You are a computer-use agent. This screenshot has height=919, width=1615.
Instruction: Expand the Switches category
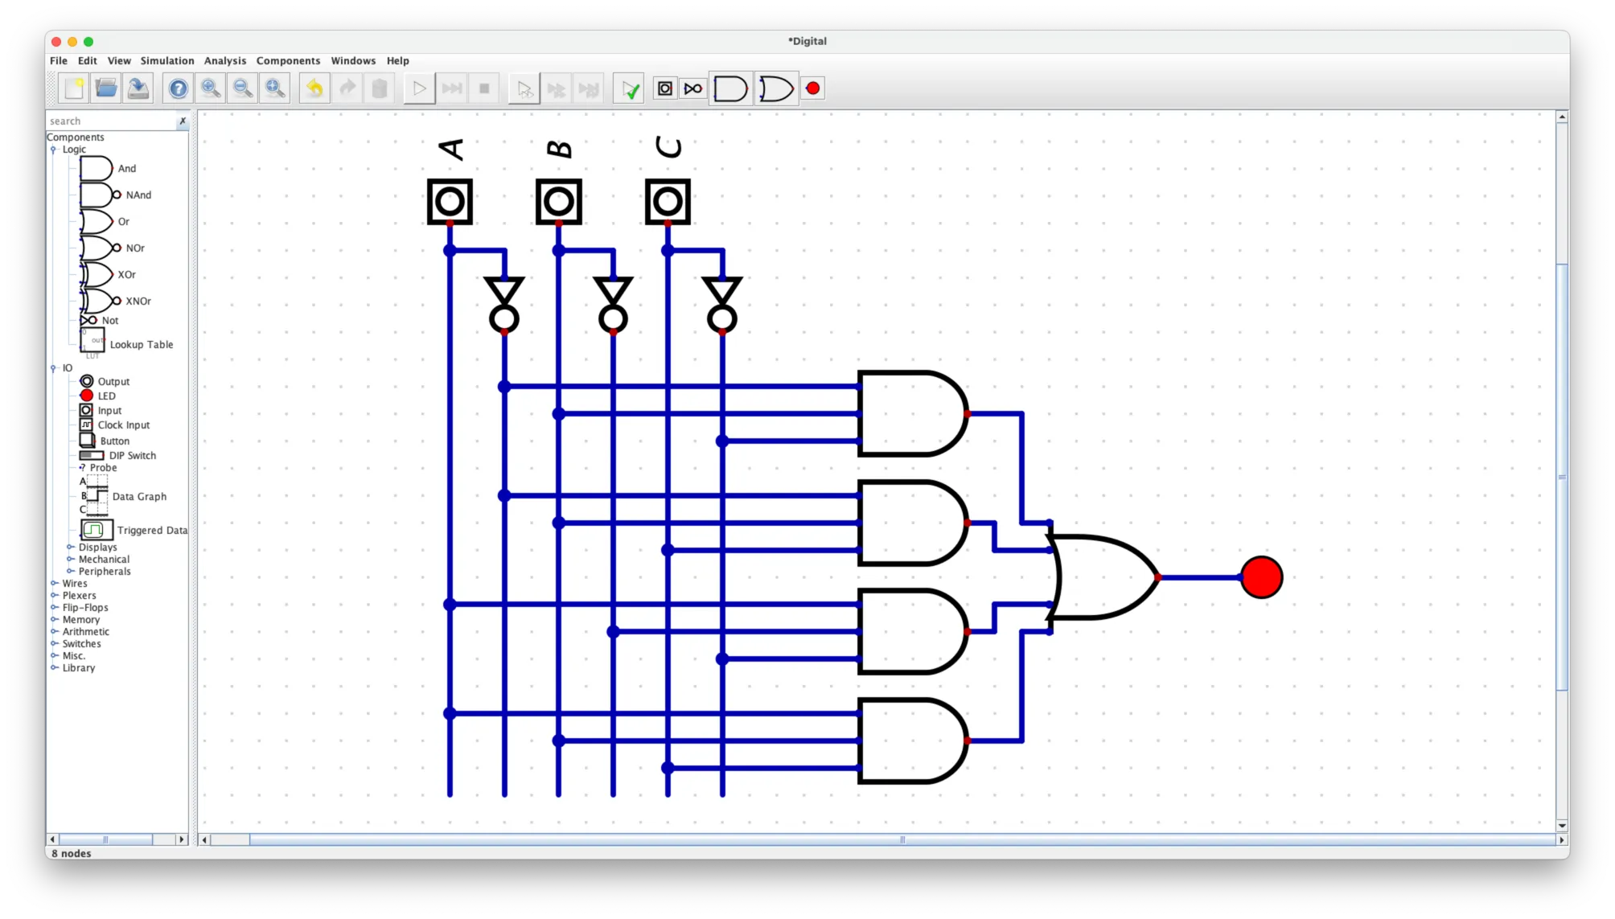(54, 644)
